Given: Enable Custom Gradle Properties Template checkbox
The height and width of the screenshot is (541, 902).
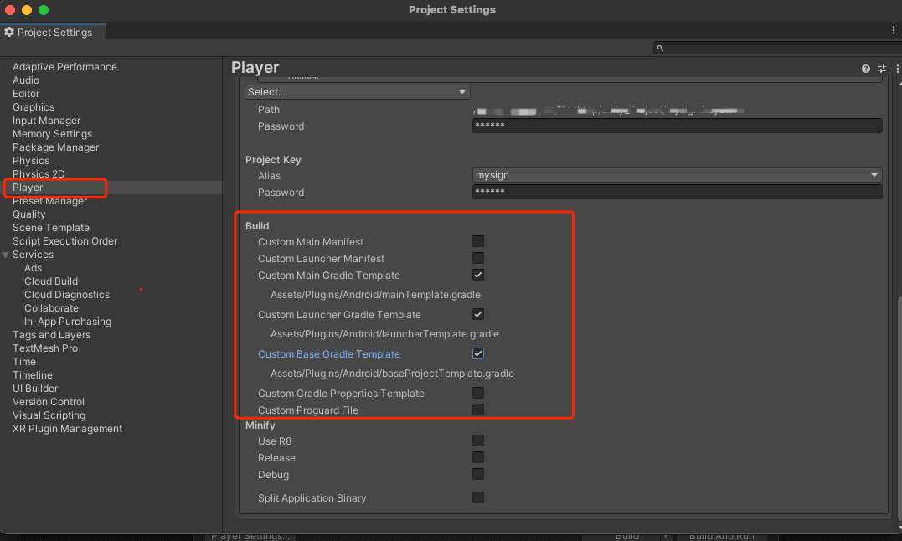Looking at the screenshot, I should click(x=478, y=394).
